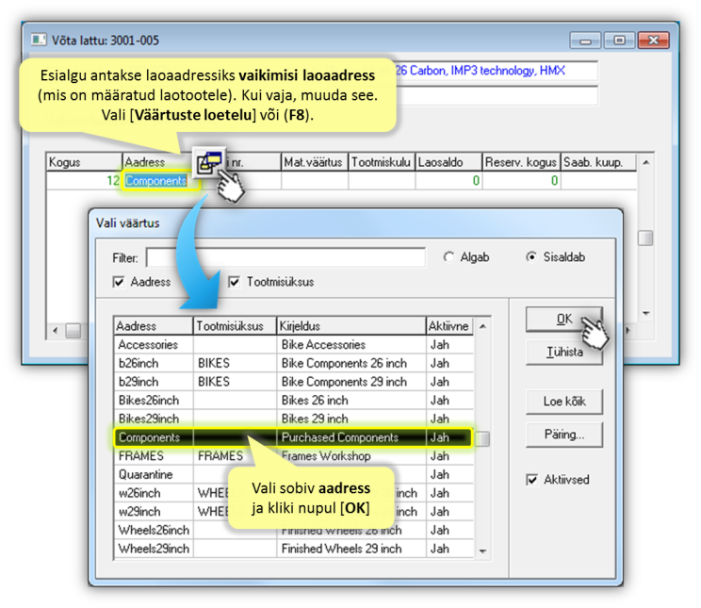Toggle the Aktiivsed checkbox

tap(531, 480)
